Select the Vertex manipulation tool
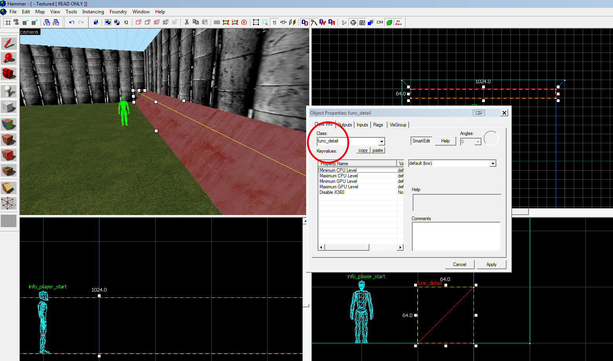Viewport: 613px width, 361px height. pos(9,203)
